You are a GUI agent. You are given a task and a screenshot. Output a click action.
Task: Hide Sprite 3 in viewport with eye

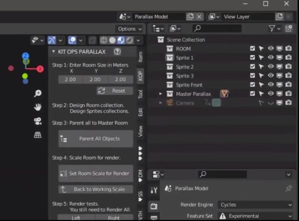271,75
